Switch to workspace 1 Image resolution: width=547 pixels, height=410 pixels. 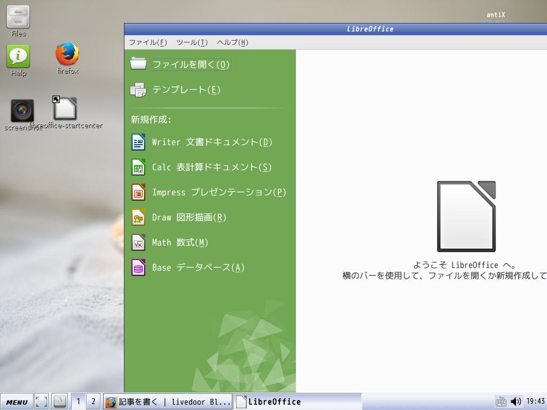tap(78, 401)
